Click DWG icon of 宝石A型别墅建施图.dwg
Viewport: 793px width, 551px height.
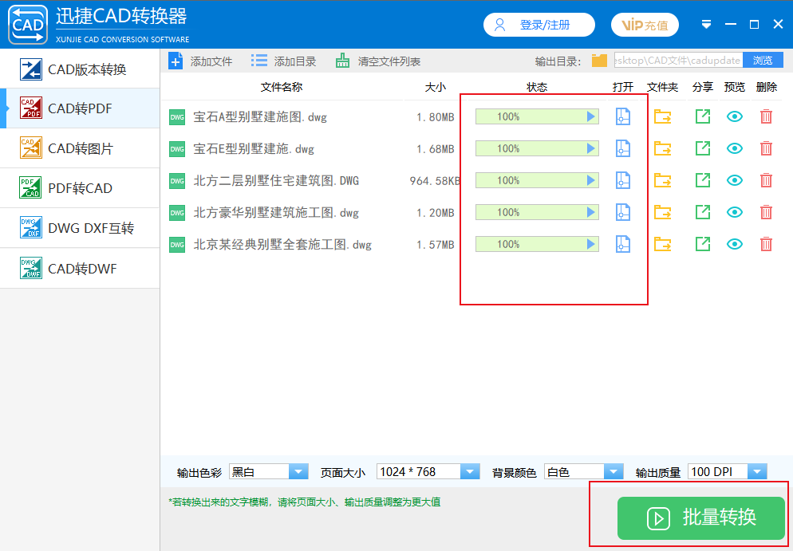pos(177,117)
